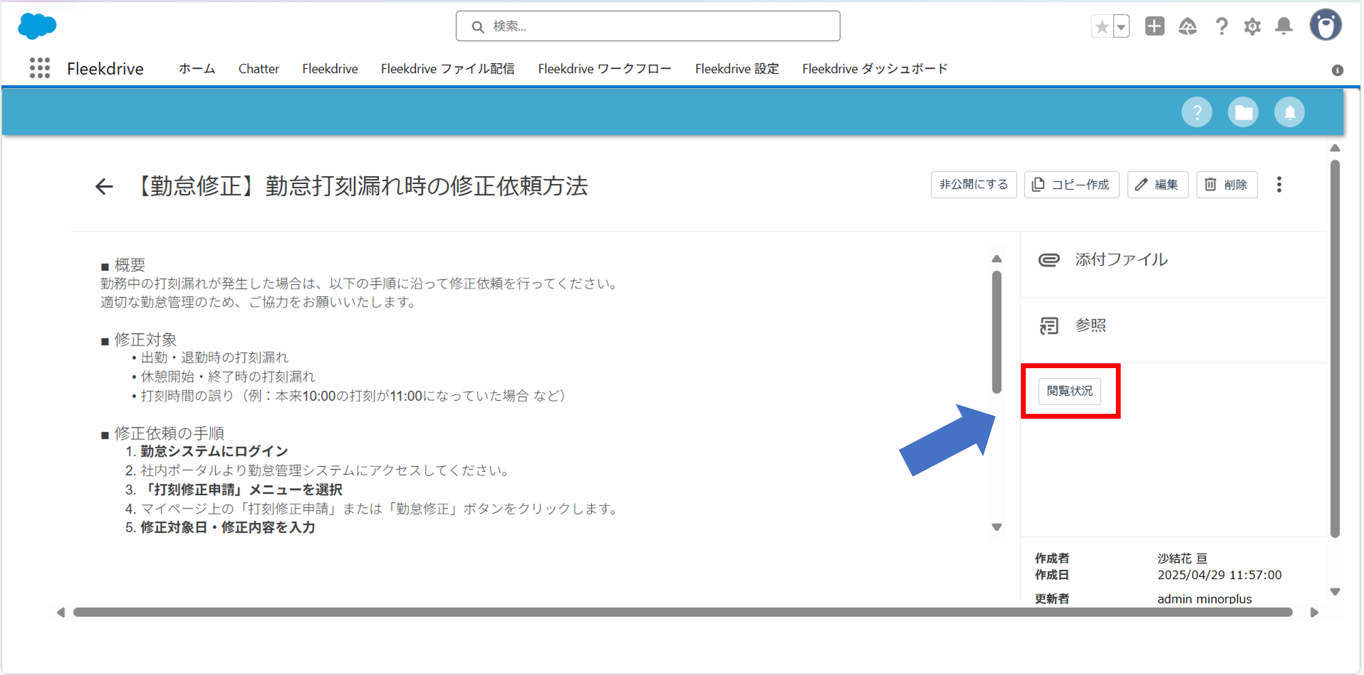Open the vertical three-dot more menu
This screenshot has height=675, width=1364.
pos(1279,185)
